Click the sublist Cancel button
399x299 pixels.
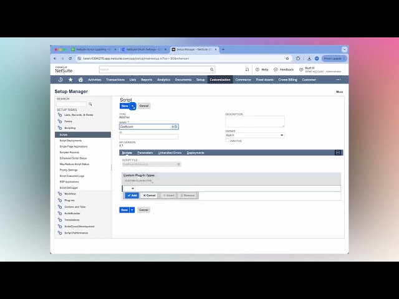pyautogui.click(x=149, y=196)
